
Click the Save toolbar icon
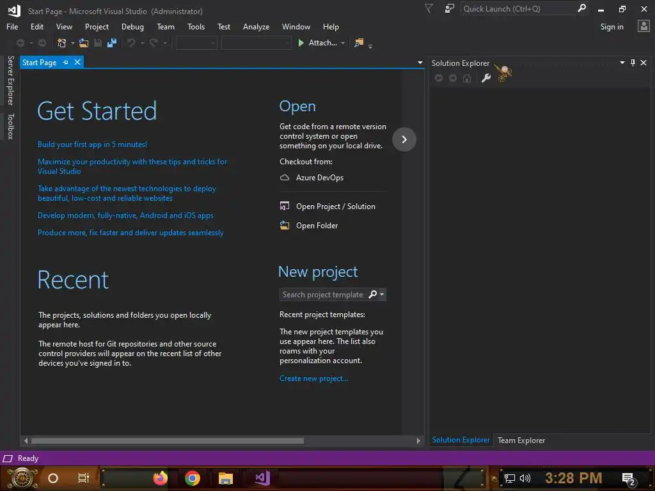click(98, 43)
